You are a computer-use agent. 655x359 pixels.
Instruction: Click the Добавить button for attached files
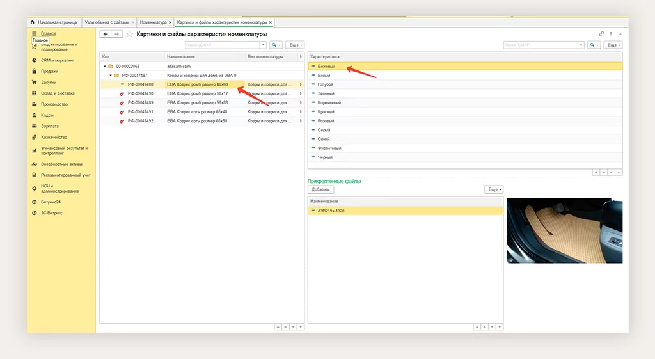point(320,190)
